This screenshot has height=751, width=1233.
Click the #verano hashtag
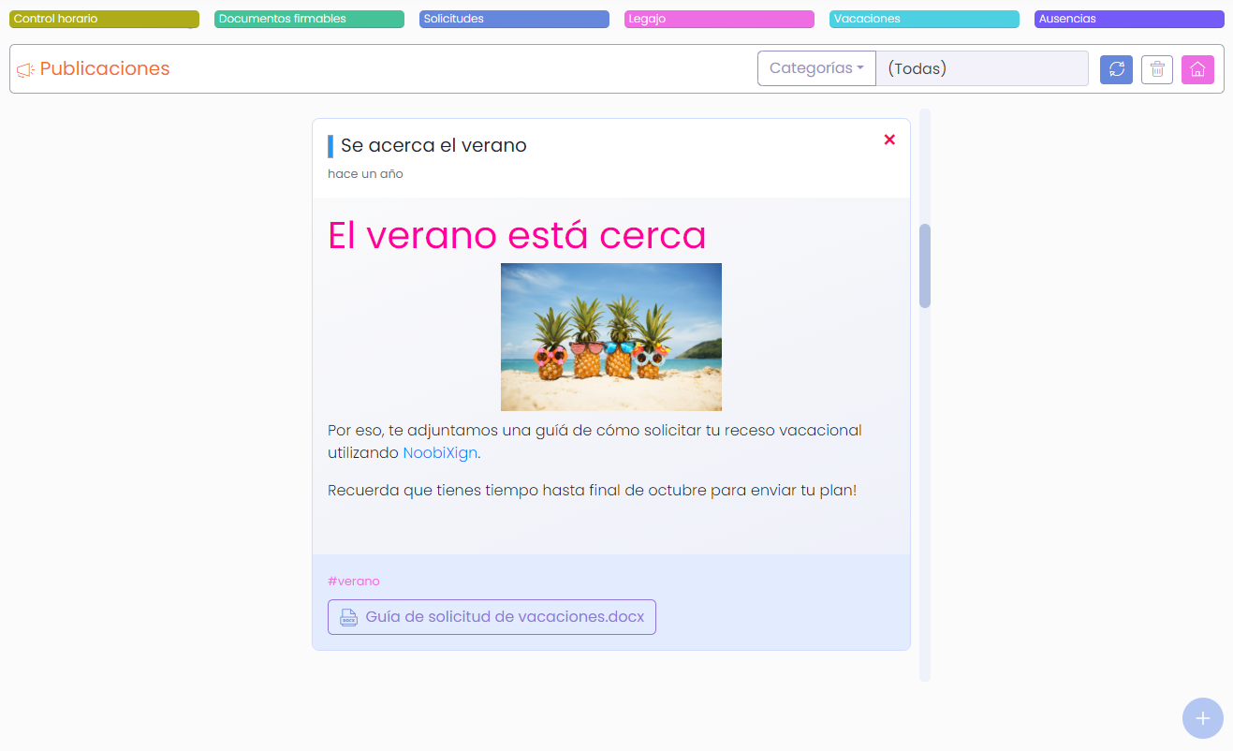pyautogui.click(x=354, y=581)
